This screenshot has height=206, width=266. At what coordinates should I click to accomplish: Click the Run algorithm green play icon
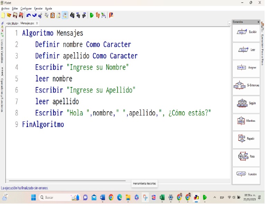[91, 15]
